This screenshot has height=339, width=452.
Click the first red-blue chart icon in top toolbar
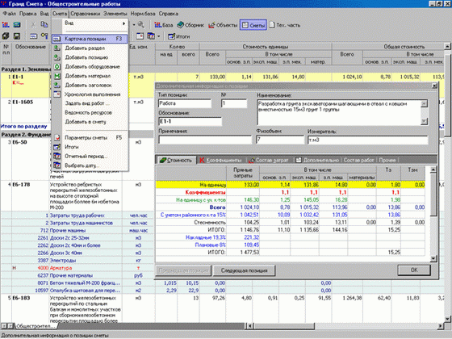pyautogui.click(x=6, y=25)
